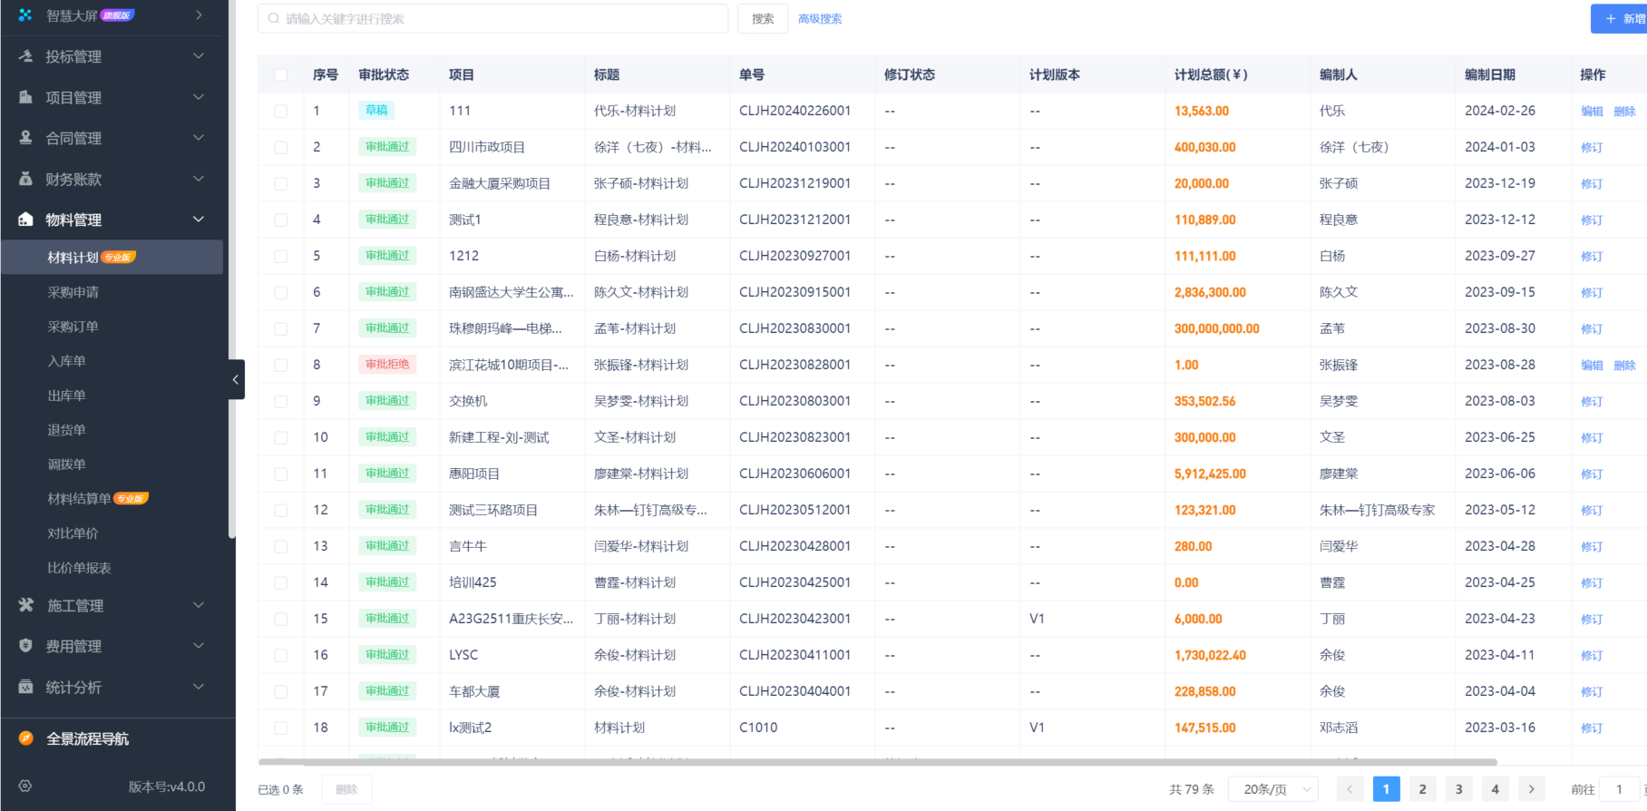
Task: Click the 高级搜索 link
Action: tap(819, 19)
